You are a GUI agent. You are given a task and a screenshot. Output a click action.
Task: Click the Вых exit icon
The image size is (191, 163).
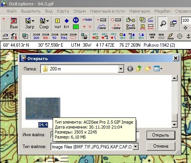coord(14,23)
